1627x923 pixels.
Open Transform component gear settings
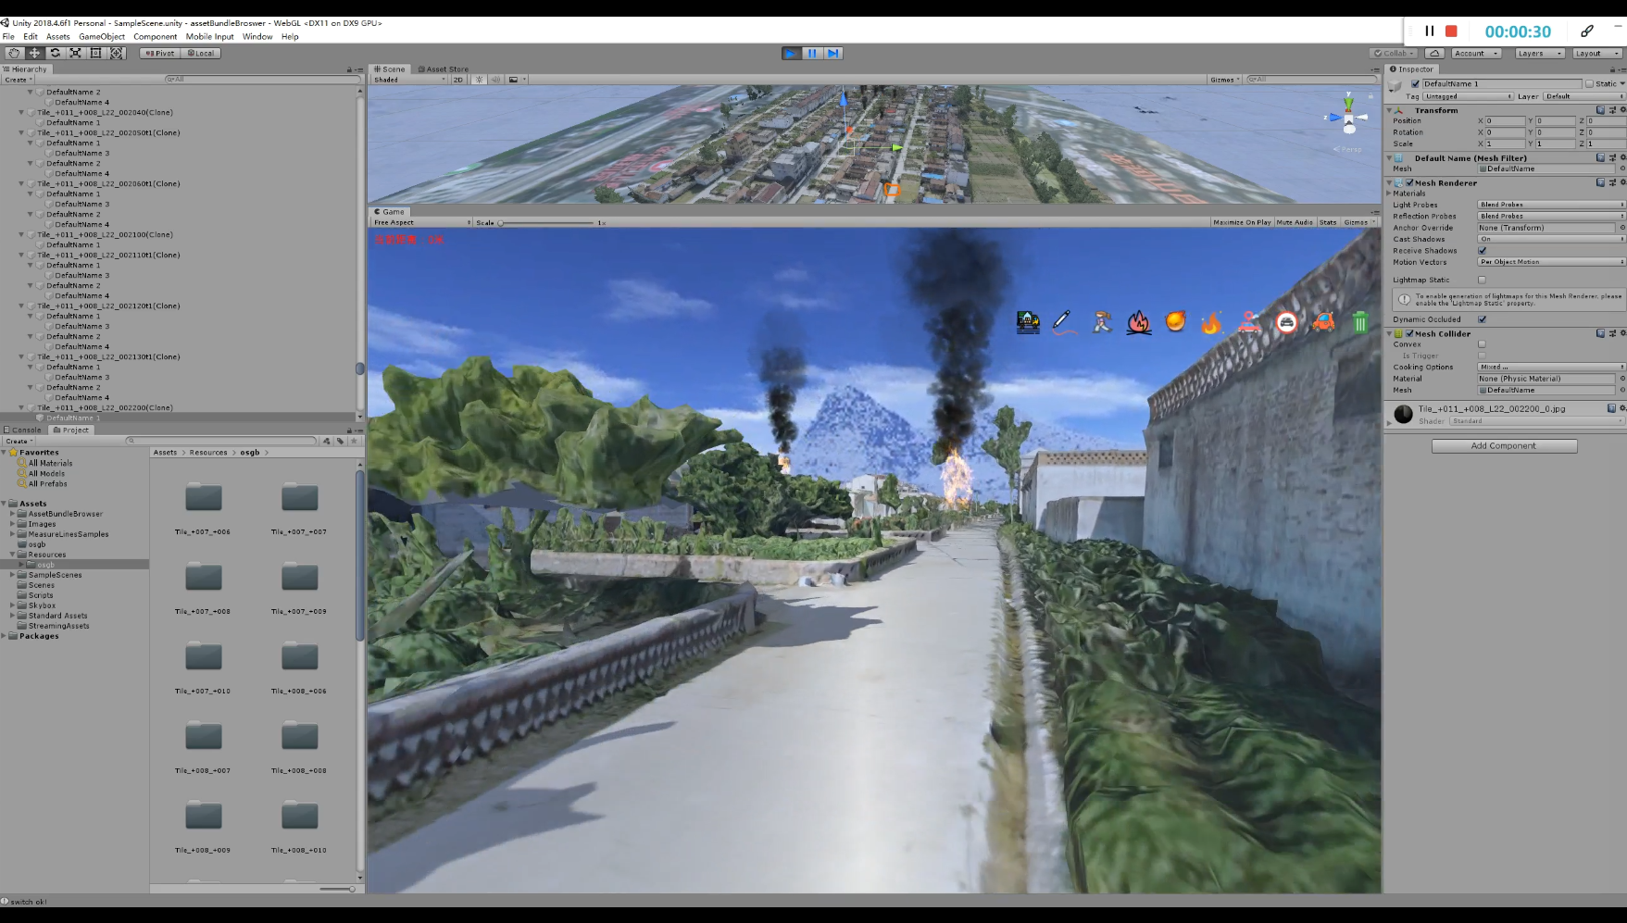[1622, 110]
